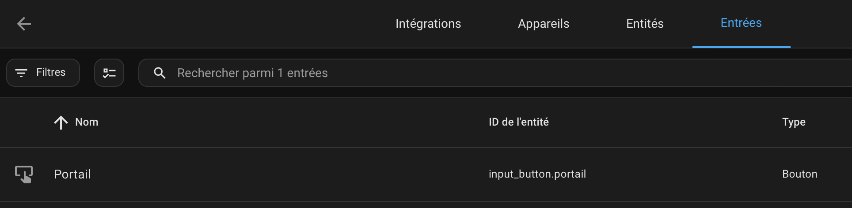Open the Filtres panel button
852x208 pixels.
(43, 73)
